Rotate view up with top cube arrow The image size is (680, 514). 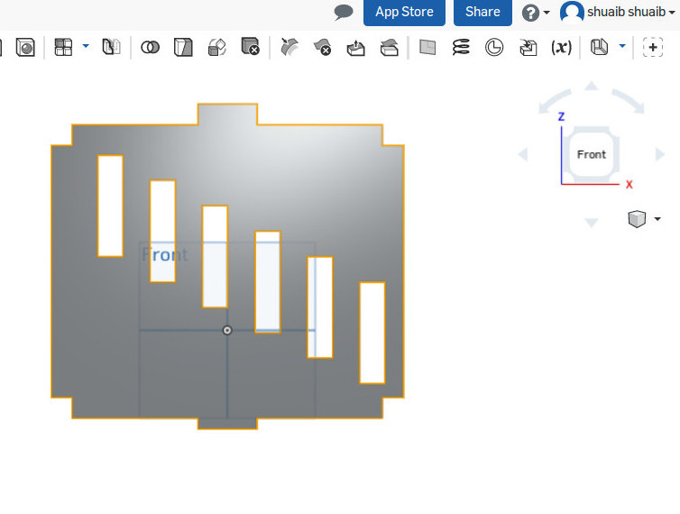click(x=592, y=86)
